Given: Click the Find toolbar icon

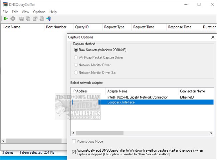Looking at the screenshot, I should [x=41, y=19].
